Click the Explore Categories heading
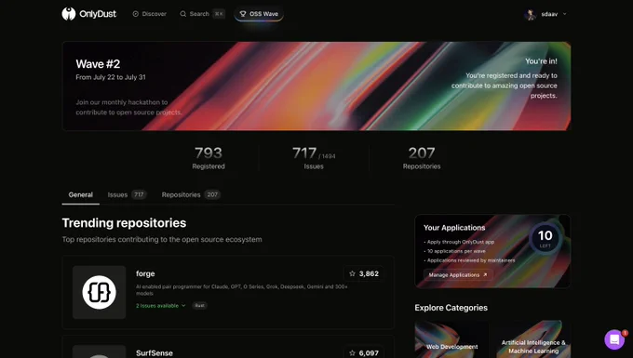633x358 pixels. pos(451,308)
